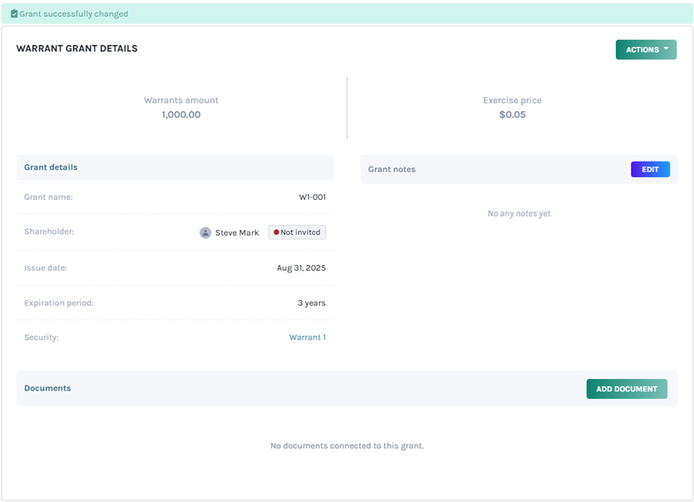Screen dimensions: 694x502
Task: Click the 'Grant successfully changed' message text
Action: coord(74,14)
